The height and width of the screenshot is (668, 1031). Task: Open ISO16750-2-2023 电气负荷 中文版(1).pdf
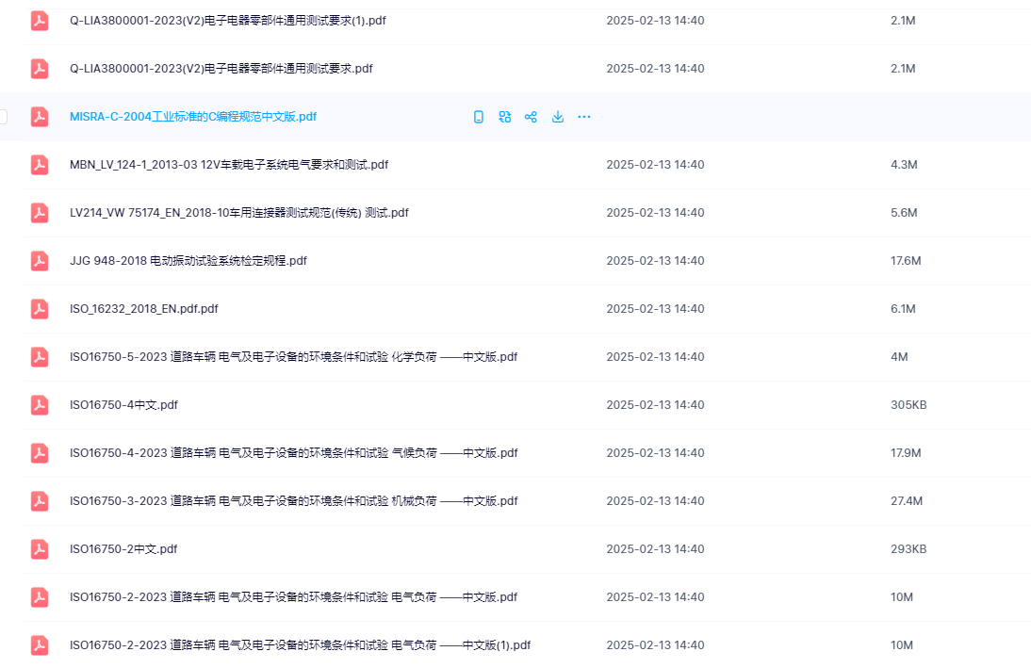click(x=300, y=645)
